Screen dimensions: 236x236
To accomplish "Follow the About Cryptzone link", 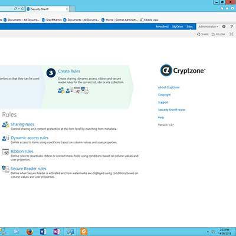I will click(x=169, y=87).
